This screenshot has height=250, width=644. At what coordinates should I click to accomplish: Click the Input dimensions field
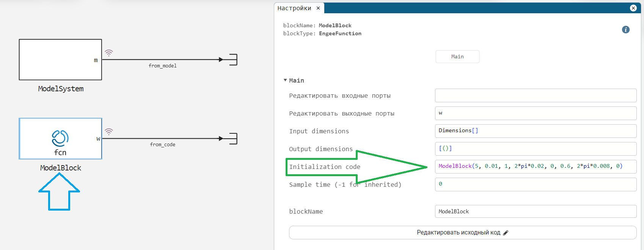tap(535, 131)
